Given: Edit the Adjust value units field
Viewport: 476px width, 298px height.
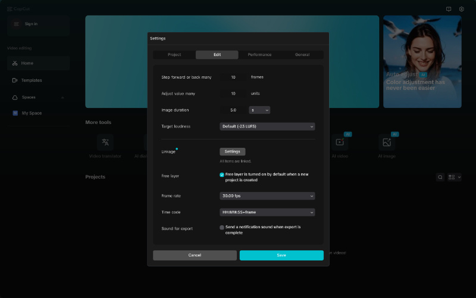Looking at the screenshot, I should (233, 94).
